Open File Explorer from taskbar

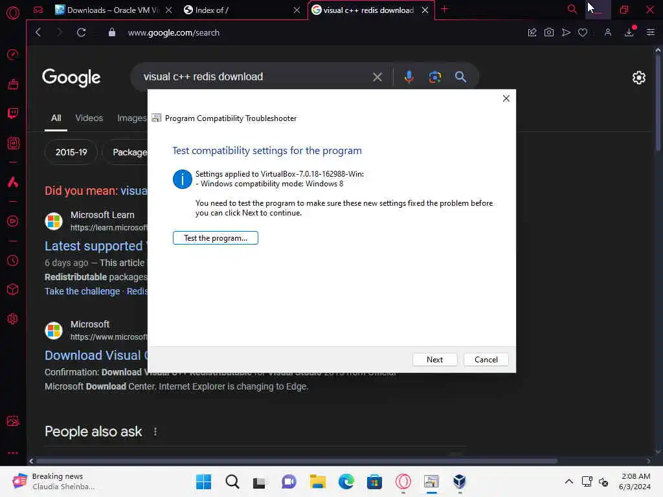[x=317, y=481]
